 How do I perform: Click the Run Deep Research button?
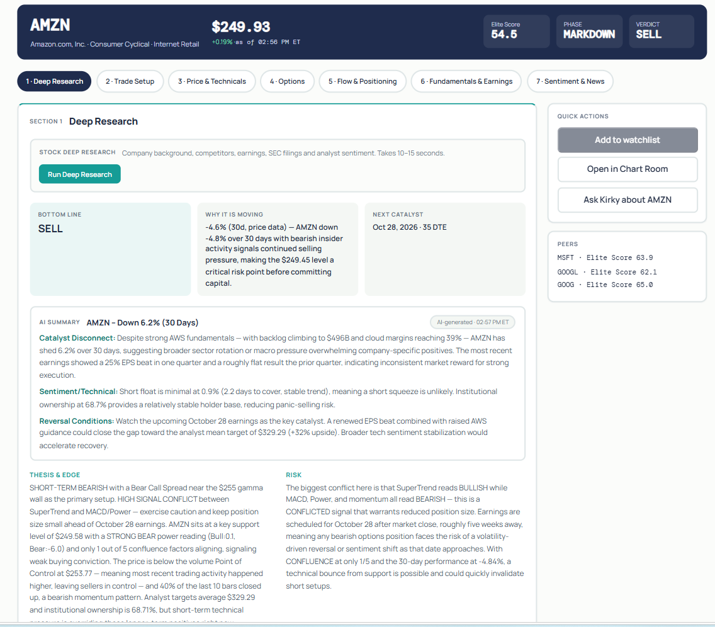pos(80,174)
